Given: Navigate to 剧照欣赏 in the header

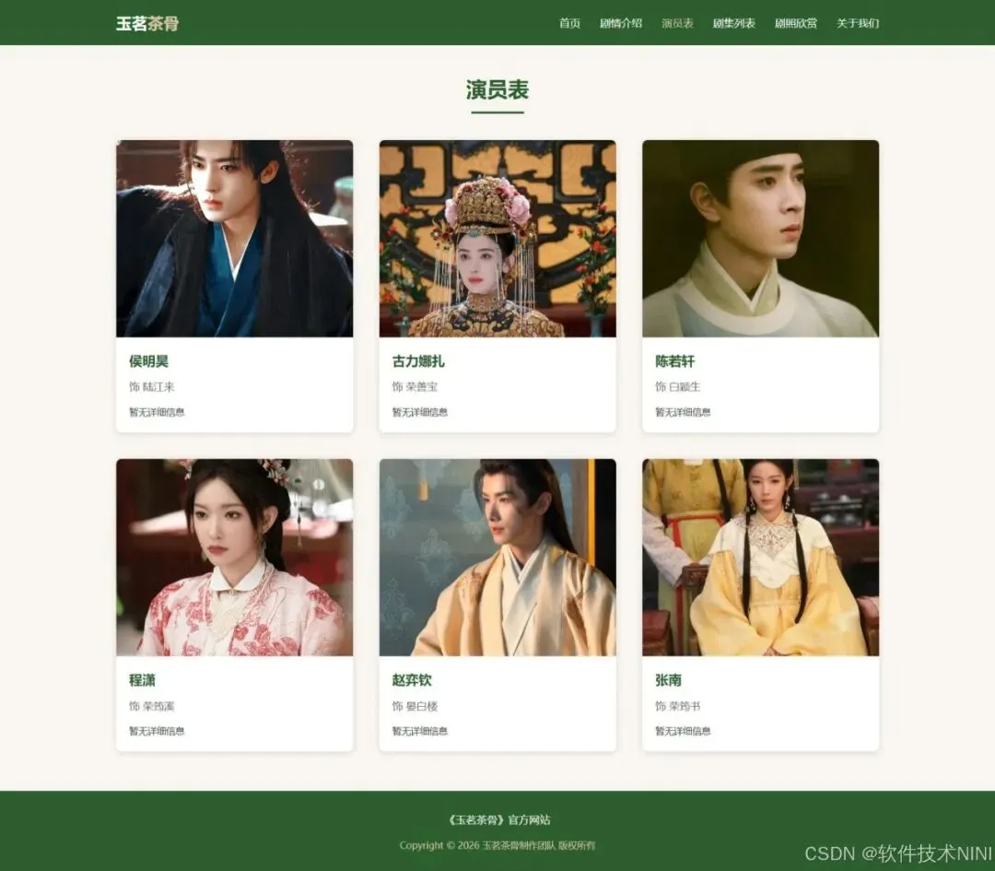Looking at the screenshot, I should click(x=796, y=23).
